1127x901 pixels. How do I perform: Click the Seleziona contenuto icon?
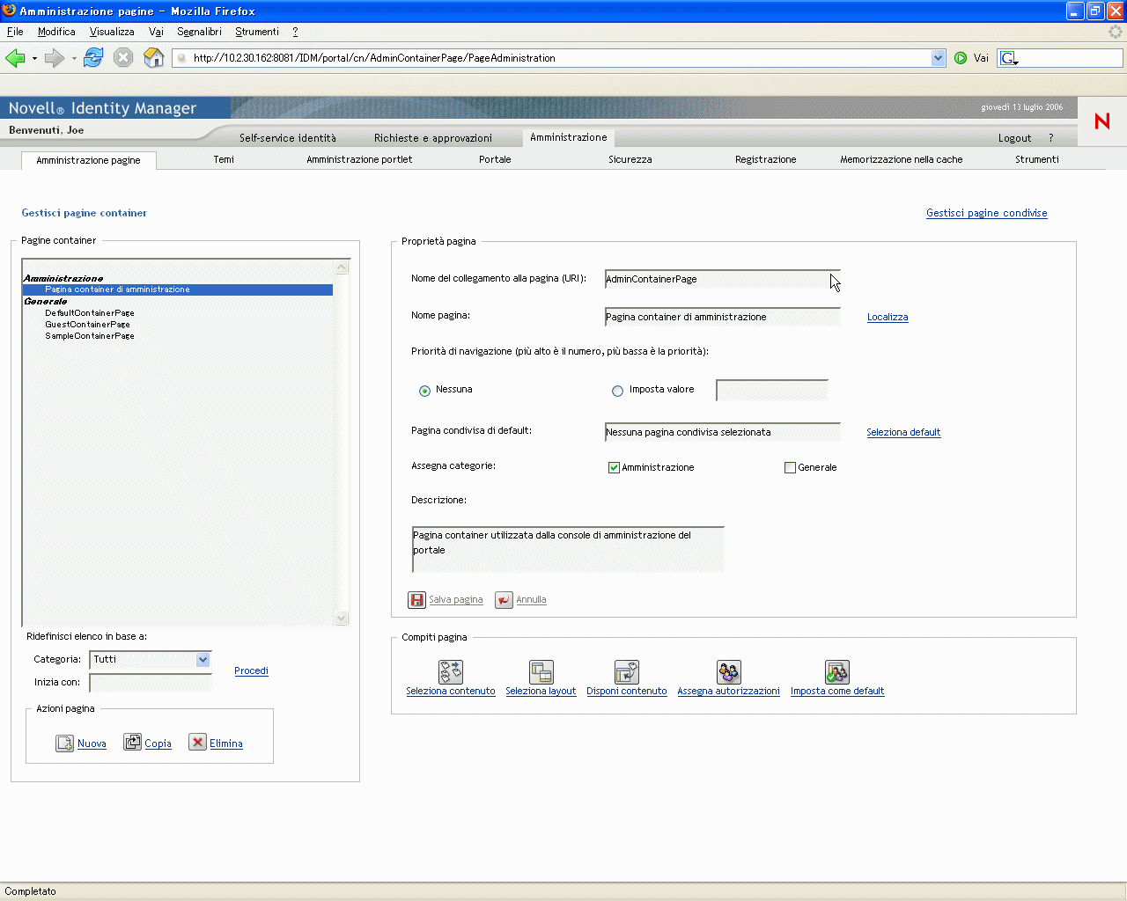point(451,672)
